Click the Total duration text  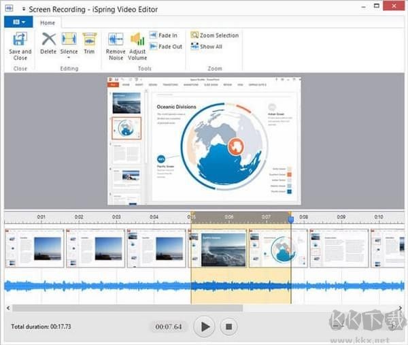41,327
